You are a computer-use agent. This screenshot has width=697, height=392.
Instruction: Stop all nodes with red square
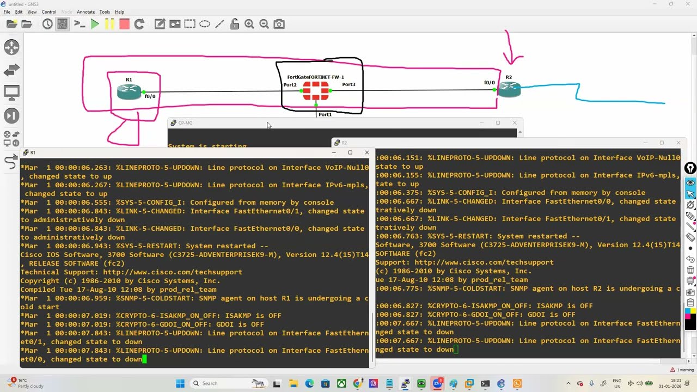click(124, 24)
